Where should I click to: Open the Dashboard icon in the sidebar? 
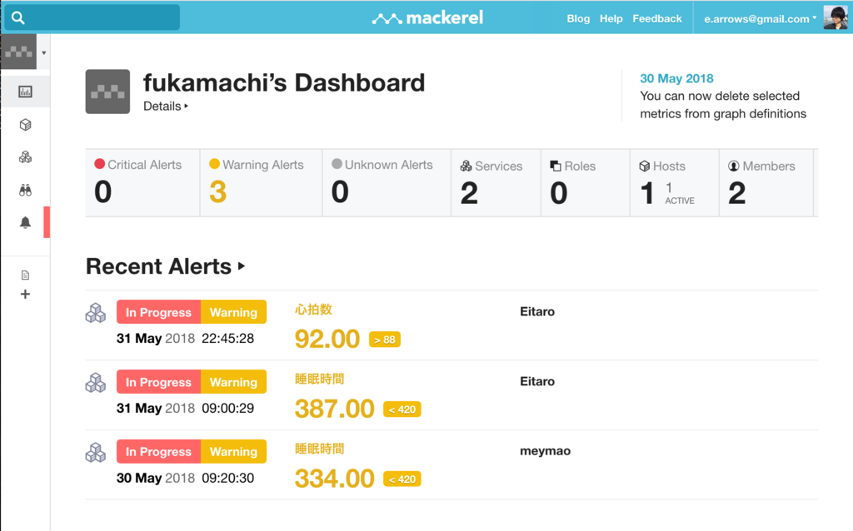click(x=25, y=92)
